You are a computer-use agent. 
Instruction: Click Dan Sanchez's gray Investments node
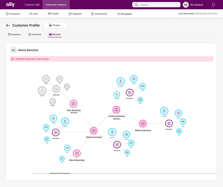42,90
